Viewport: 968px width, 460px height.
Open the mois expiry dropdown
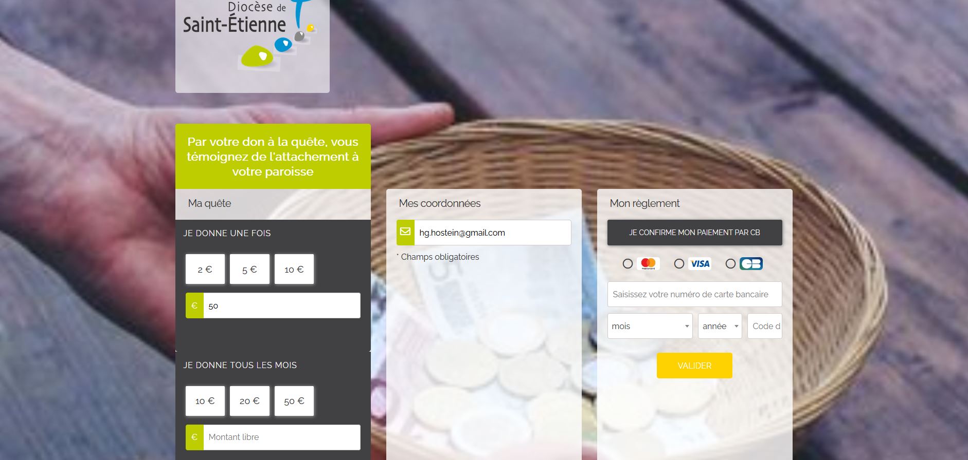click(650, 326)
